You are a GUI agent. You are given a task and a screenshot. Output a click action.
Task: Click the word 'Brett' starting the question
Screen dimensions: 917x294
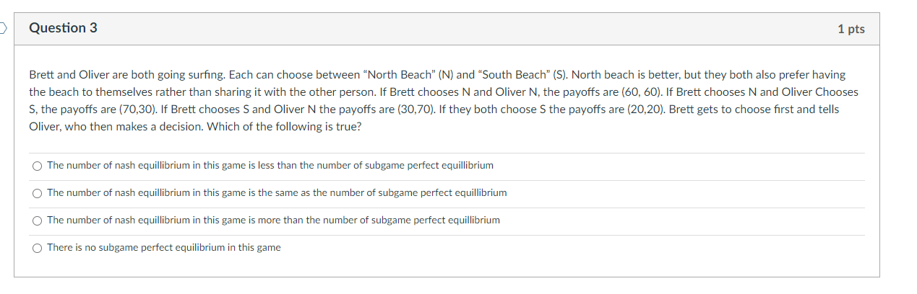point(42,75)
